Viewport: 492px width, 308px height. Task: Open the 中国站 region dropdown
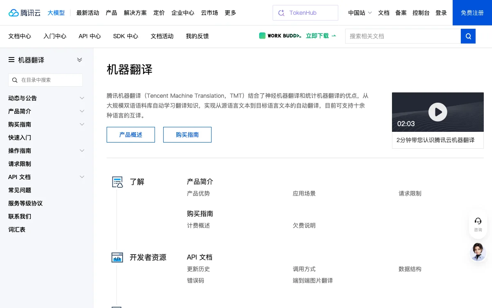pos(360,13)
